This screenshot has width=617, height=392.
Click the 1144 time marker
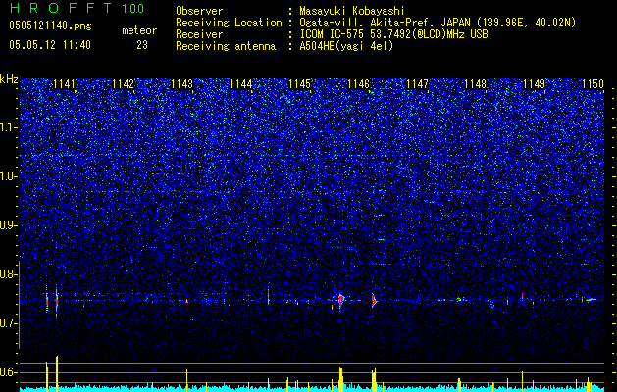(x=241, y=84)
